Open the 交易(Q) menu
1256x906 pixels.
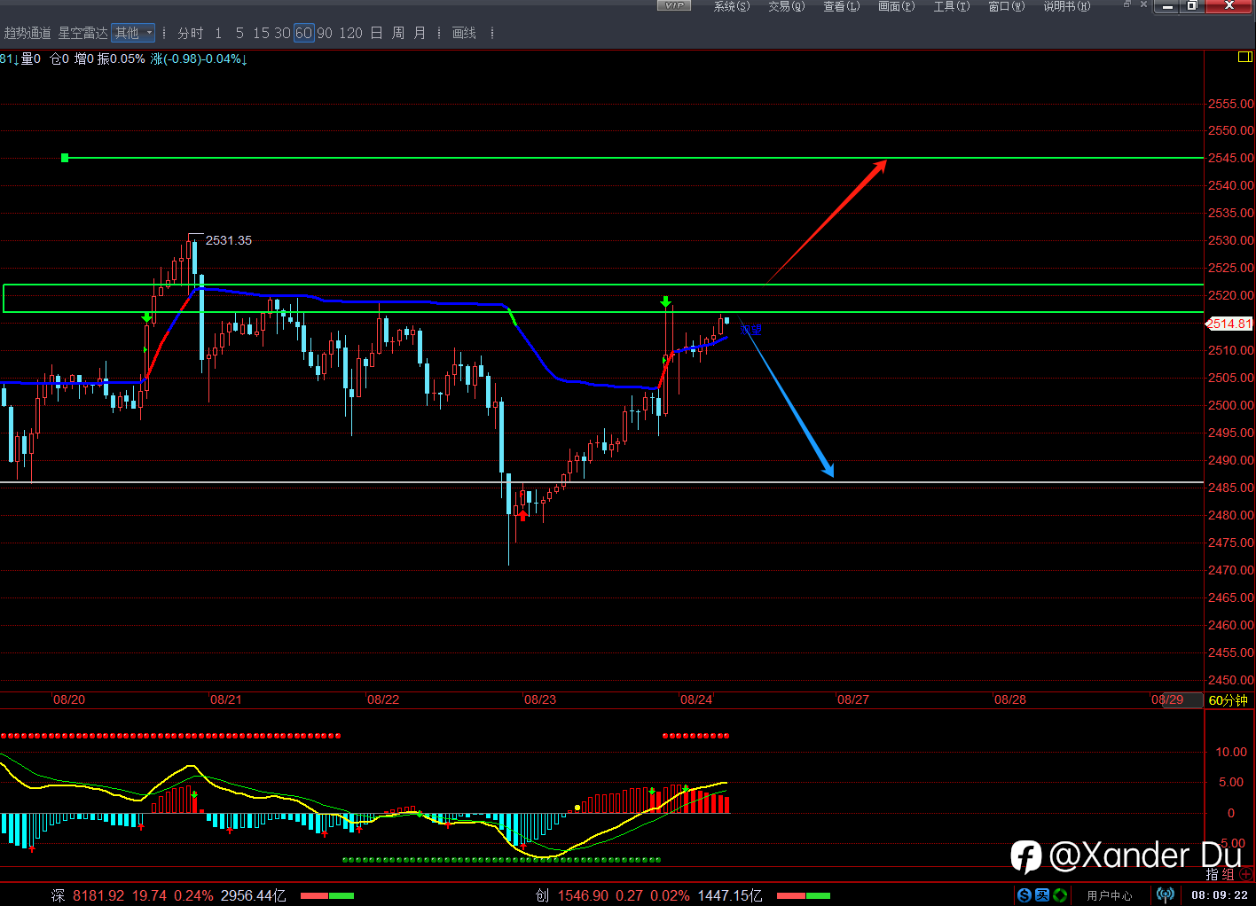[786, 6]
